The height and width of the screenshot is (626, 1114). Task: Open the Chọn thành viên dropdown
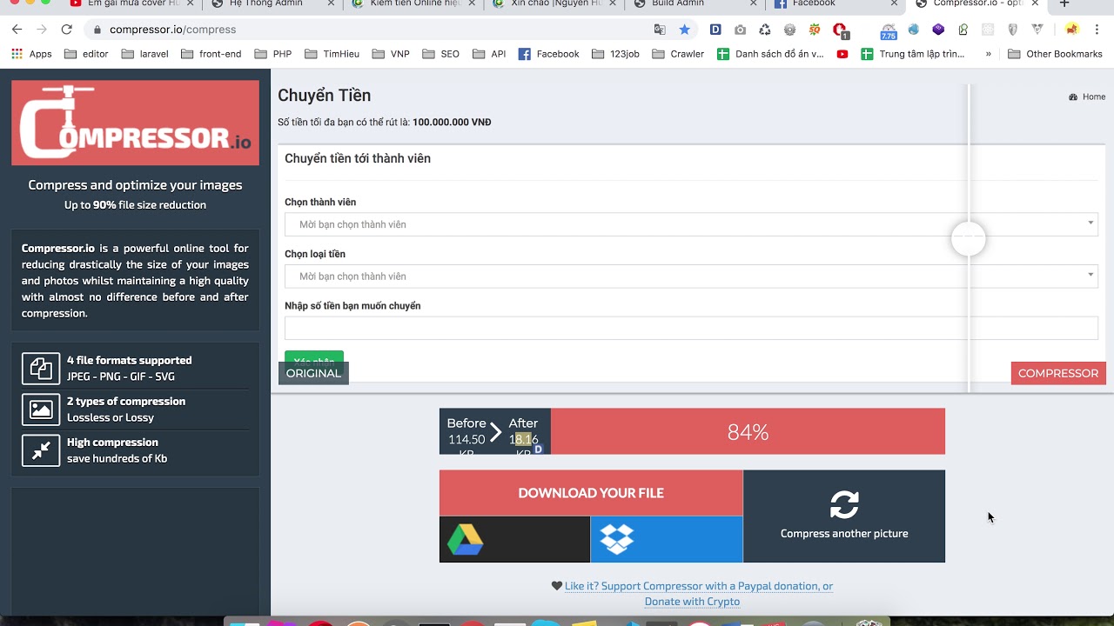pos(691,224)
